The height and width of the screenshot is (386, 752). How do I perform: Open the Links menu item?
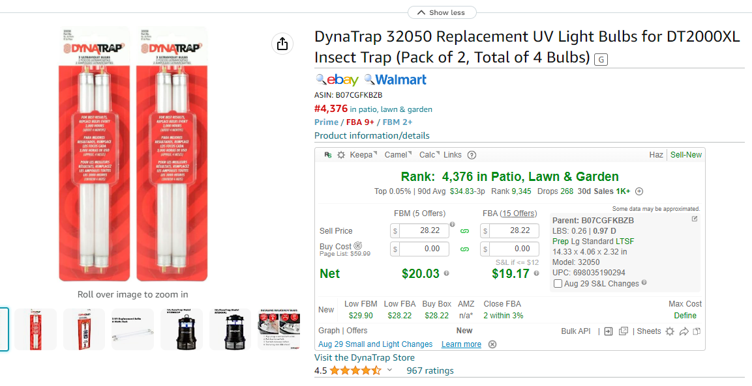[452, 155]
